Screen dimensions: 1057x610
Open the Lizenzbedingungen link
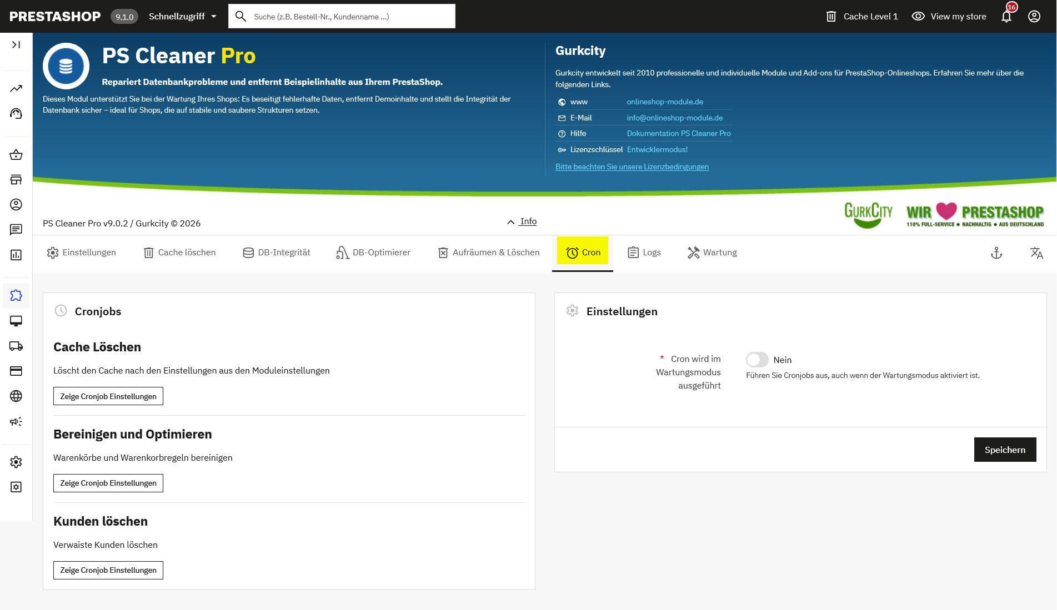pos(632,167)
